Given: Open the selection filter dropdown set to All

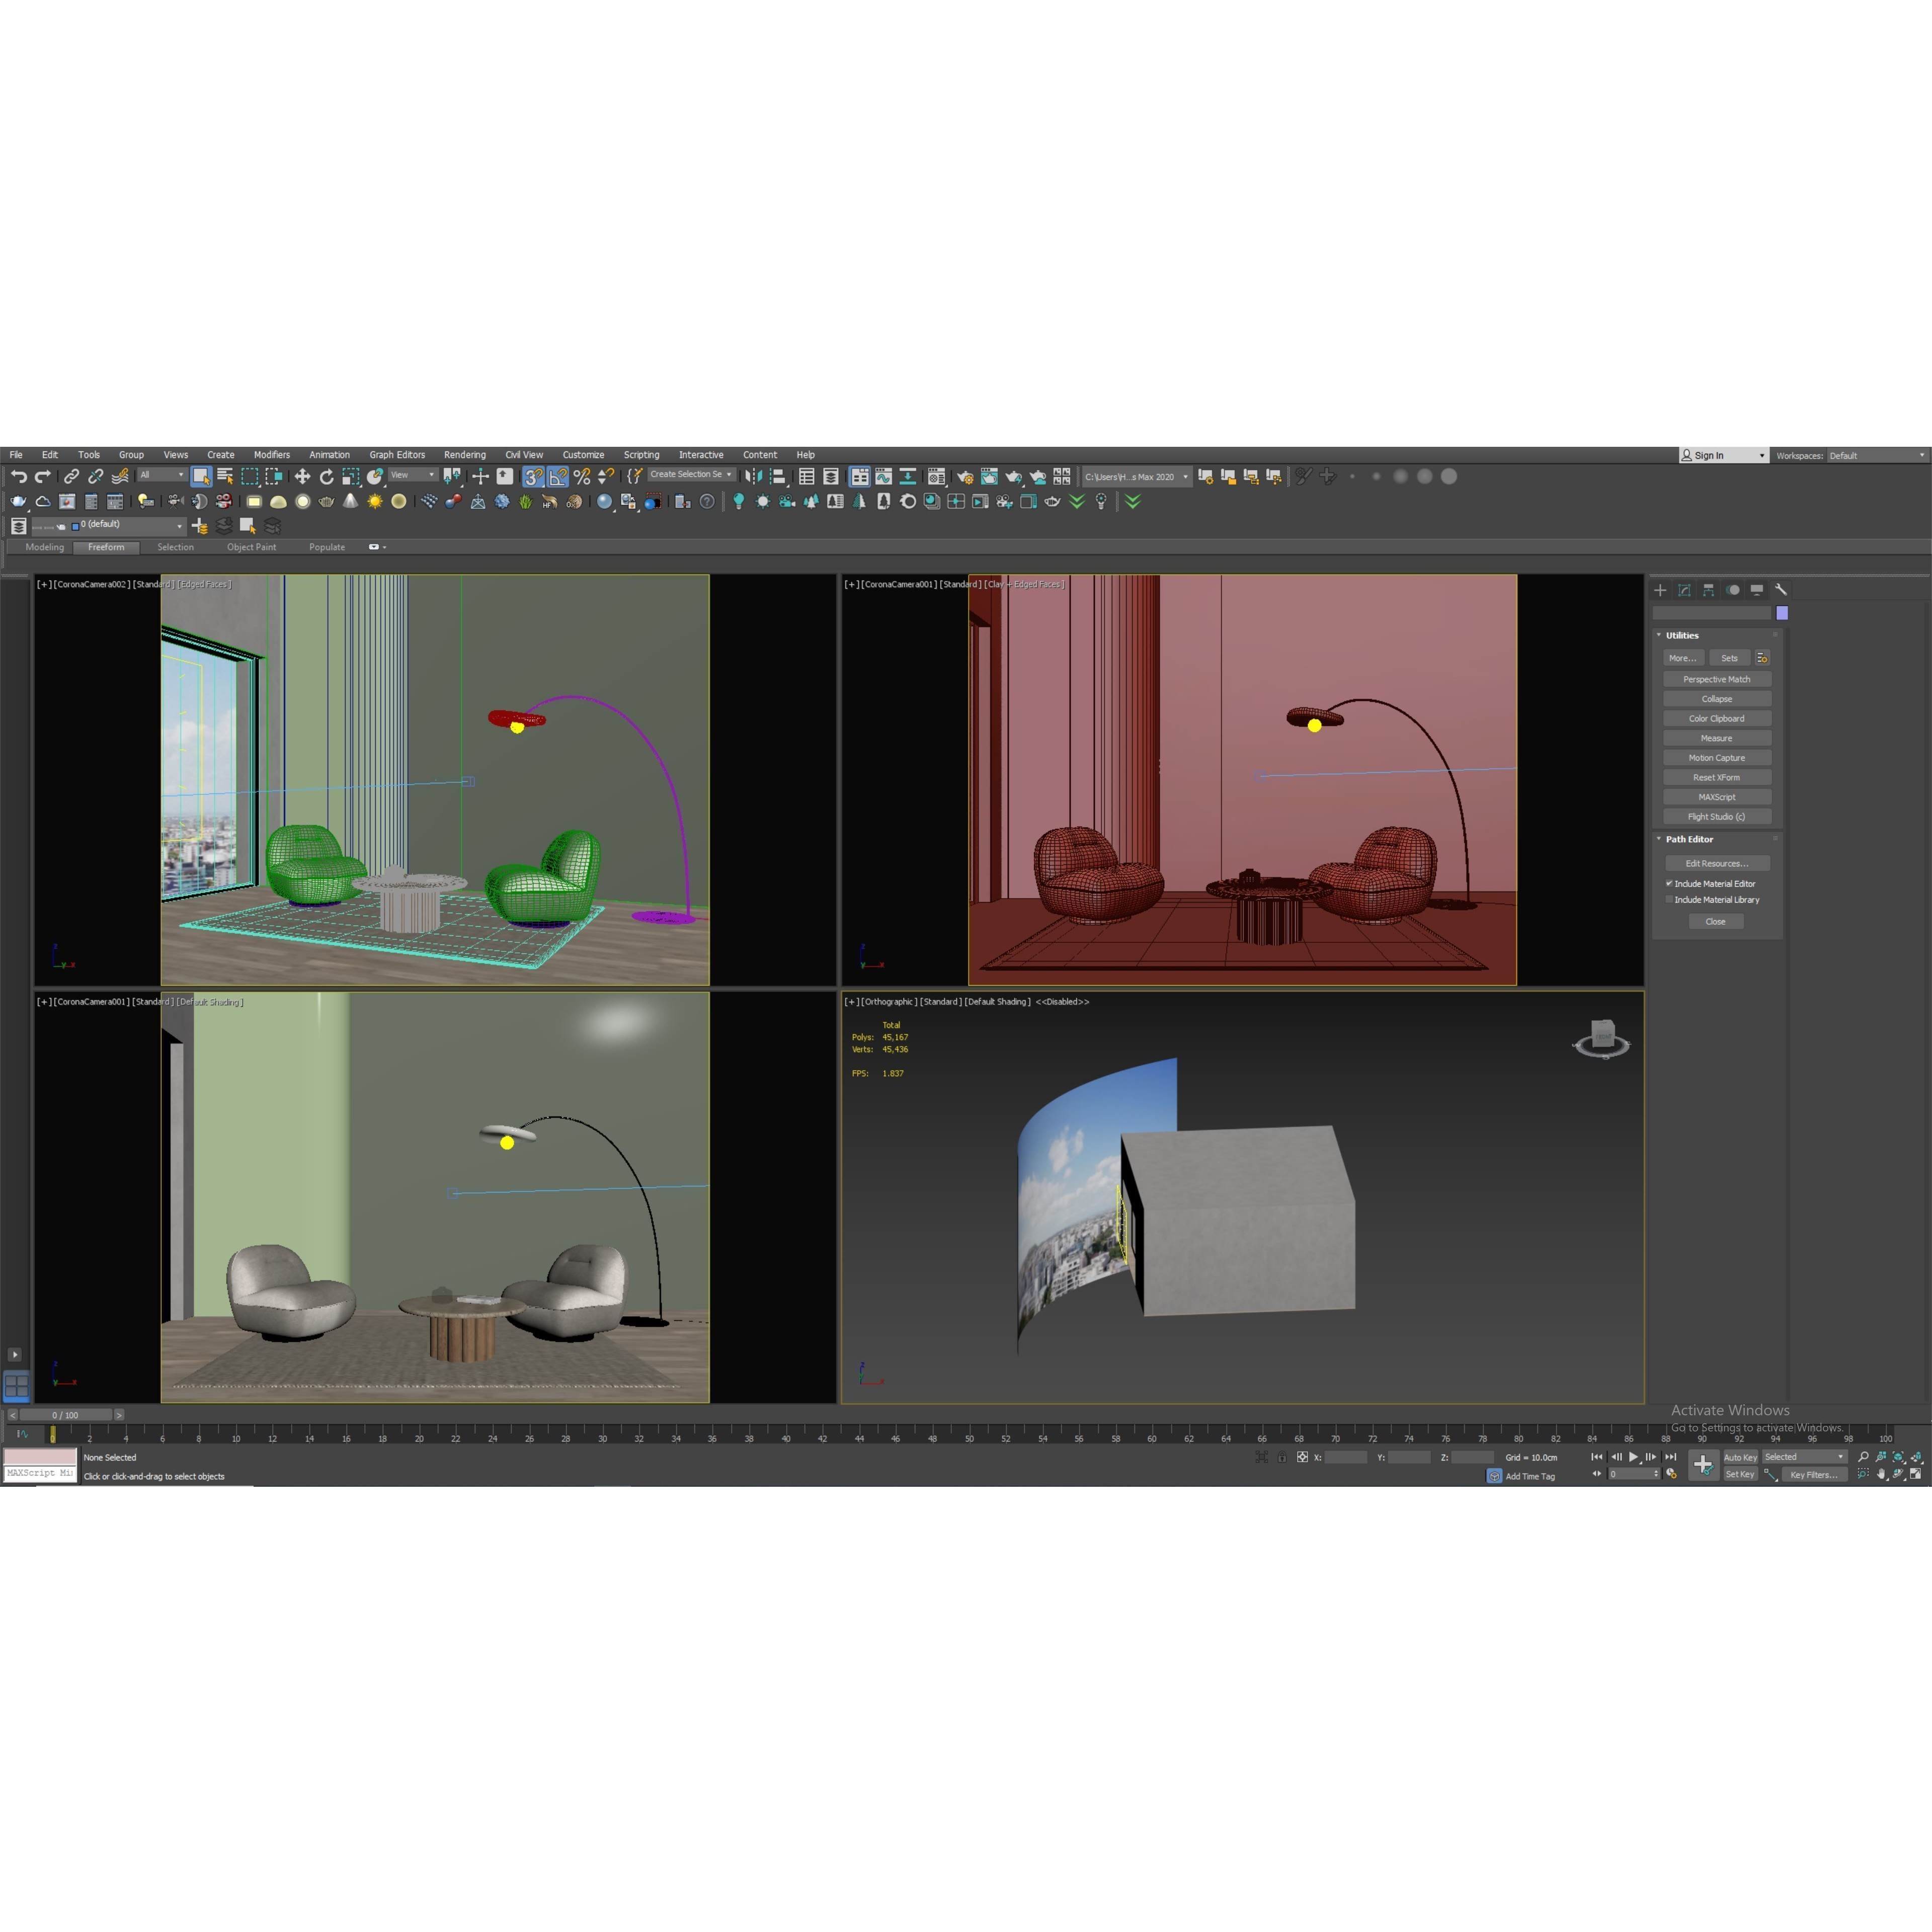Looking at the screenshot, I should pyautogui.click(x=160, y=475).
